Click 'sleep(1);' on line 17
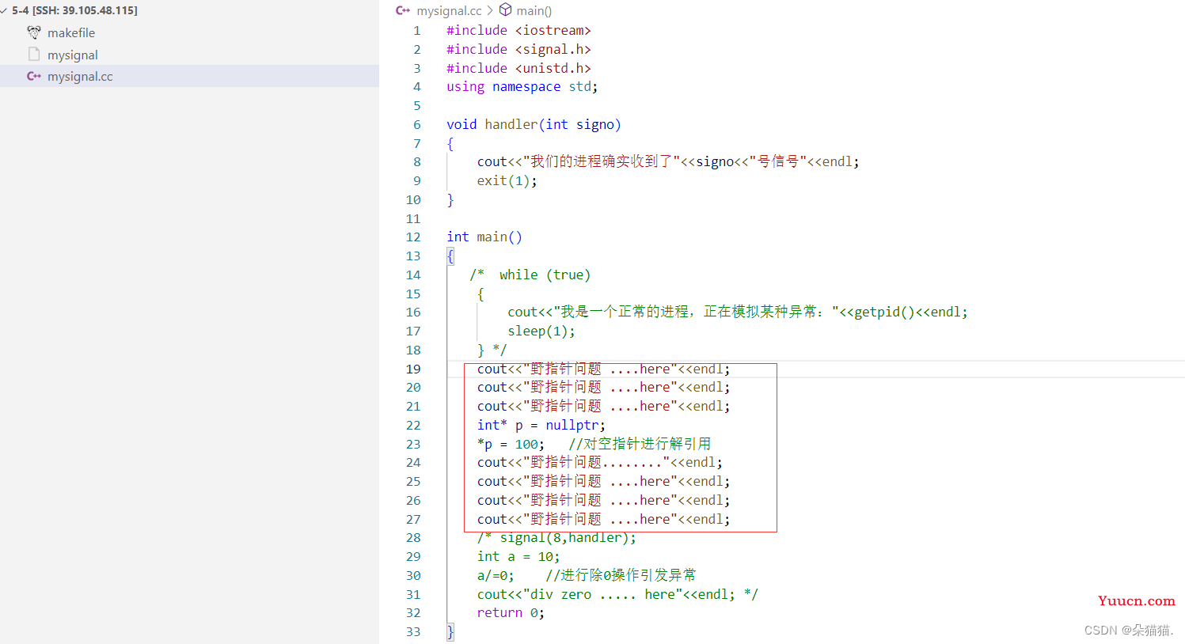Screen dimensions: 1185x644 (x=541, y=331)
